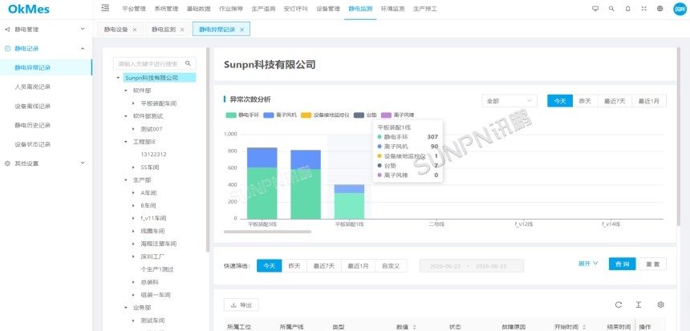Click the header search magnifier icon
The height and width of the screenshot is (331, 690).
pos(611,8)
